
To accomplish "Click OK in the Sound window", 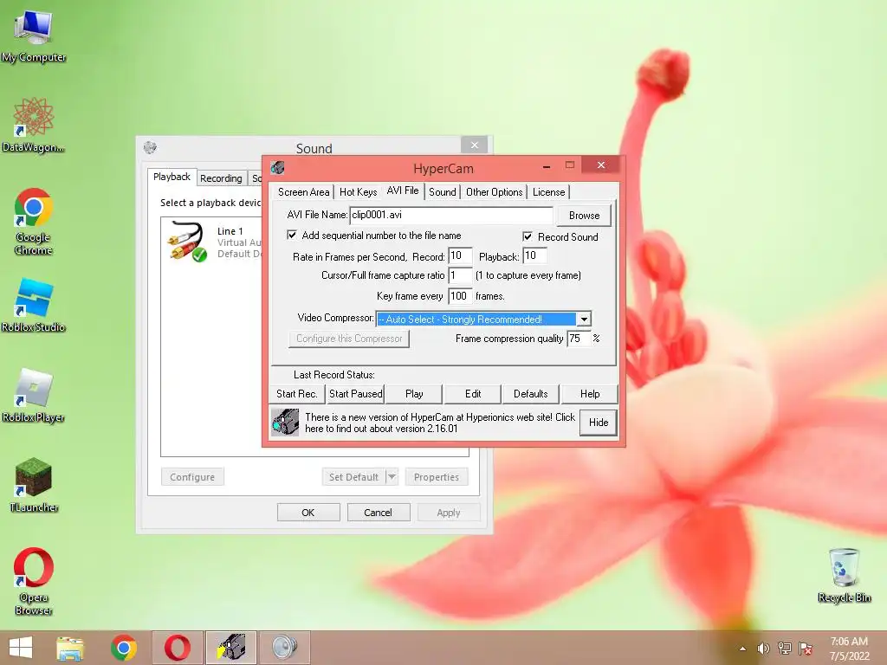I will tap(308, 513).
